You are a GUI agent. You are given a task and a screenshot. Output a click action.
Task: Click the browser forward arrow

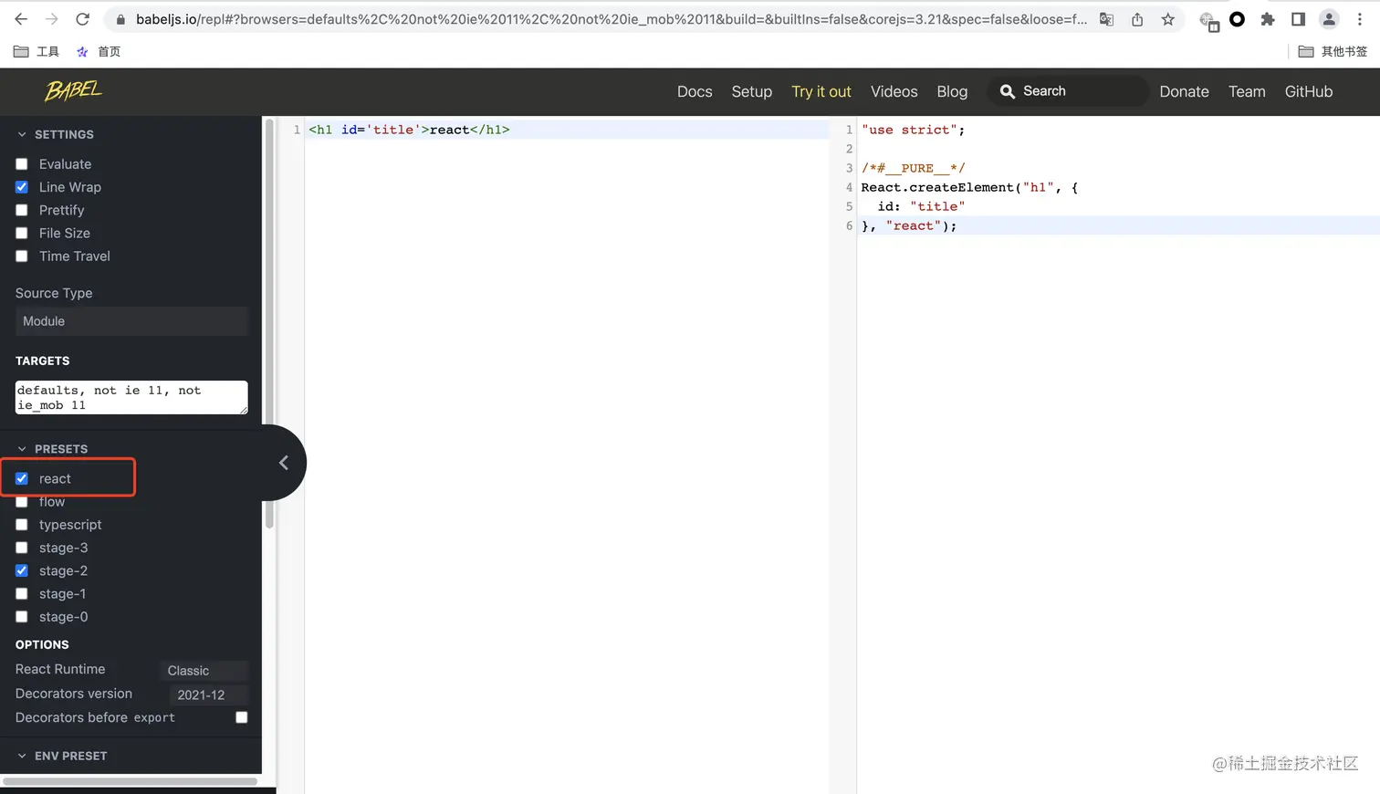[x=52, y=19]
